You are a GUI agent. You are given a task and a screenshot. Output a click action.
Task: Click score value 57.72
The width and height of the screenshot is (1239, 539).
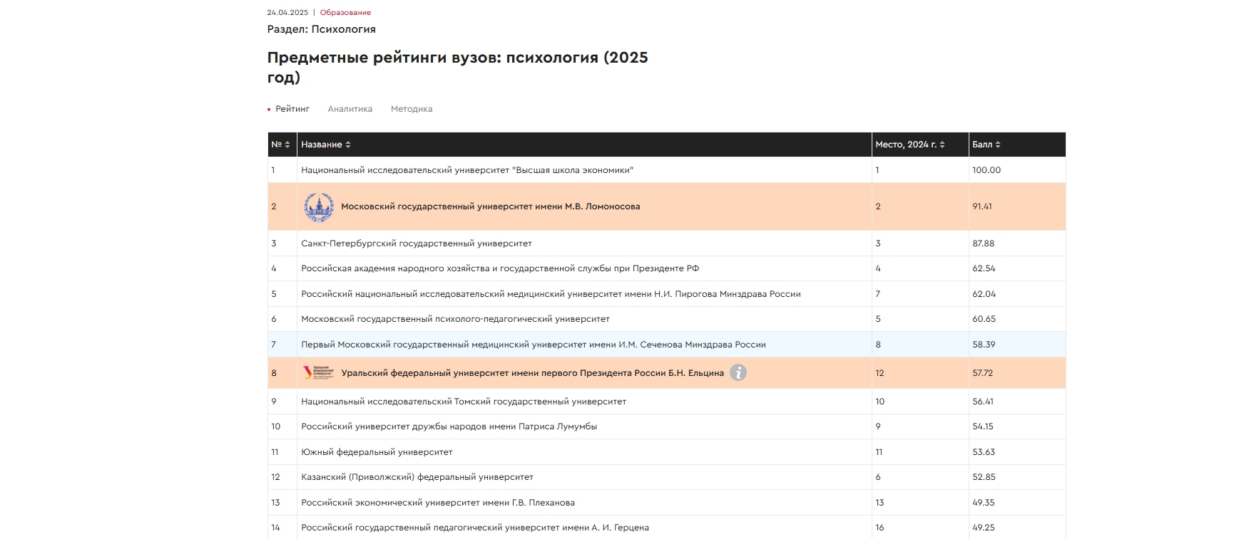pos(983,373)
